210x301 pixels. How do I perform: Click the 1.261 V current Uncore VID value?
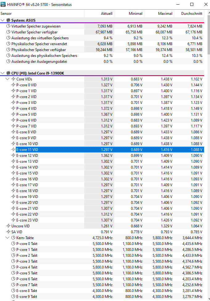coord(107,226)
